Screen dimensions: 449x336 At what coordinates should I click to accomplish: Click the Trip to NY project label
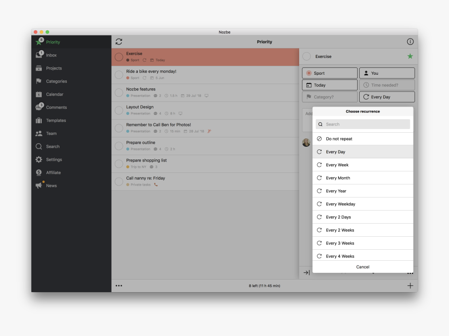[x=138, y=167]
